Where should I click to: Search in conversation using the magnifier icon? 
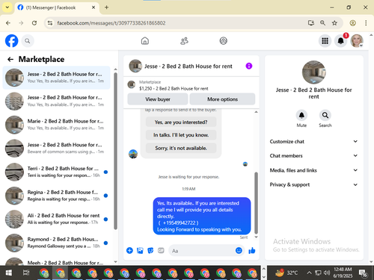coord(325,115)
